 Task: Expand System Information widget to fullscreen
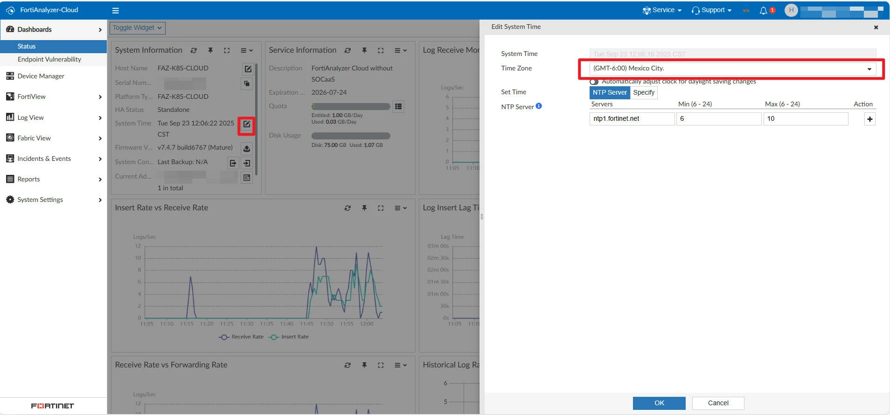[x=227, y=50]
